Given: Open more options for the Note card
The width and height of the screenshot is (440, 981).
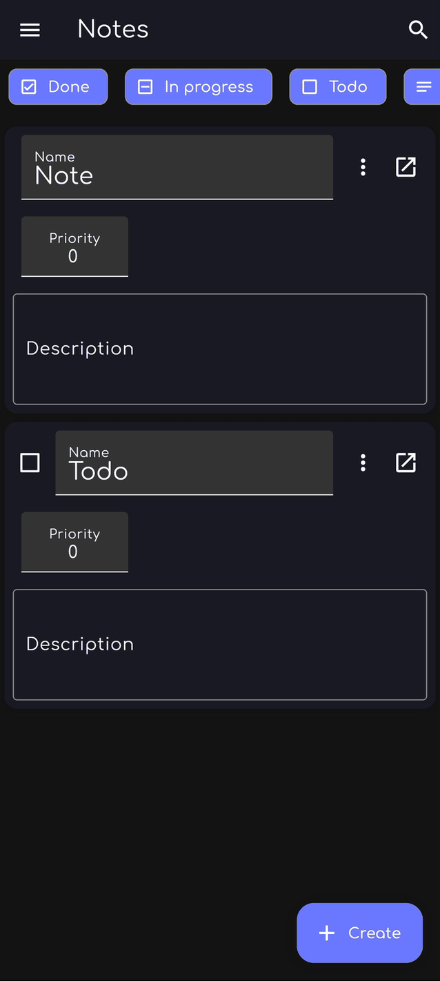Looking at the screenshot, I should pyautogui.click(x=363, y=167).
